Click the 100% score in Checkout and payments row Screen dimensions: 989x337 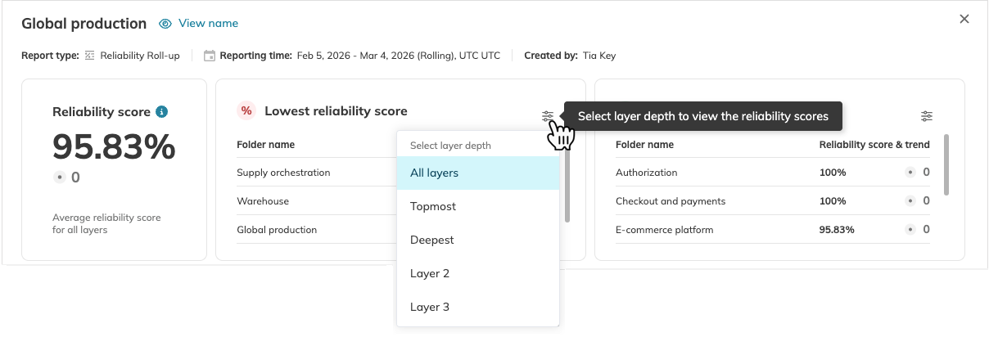click(x=833, y=200)
